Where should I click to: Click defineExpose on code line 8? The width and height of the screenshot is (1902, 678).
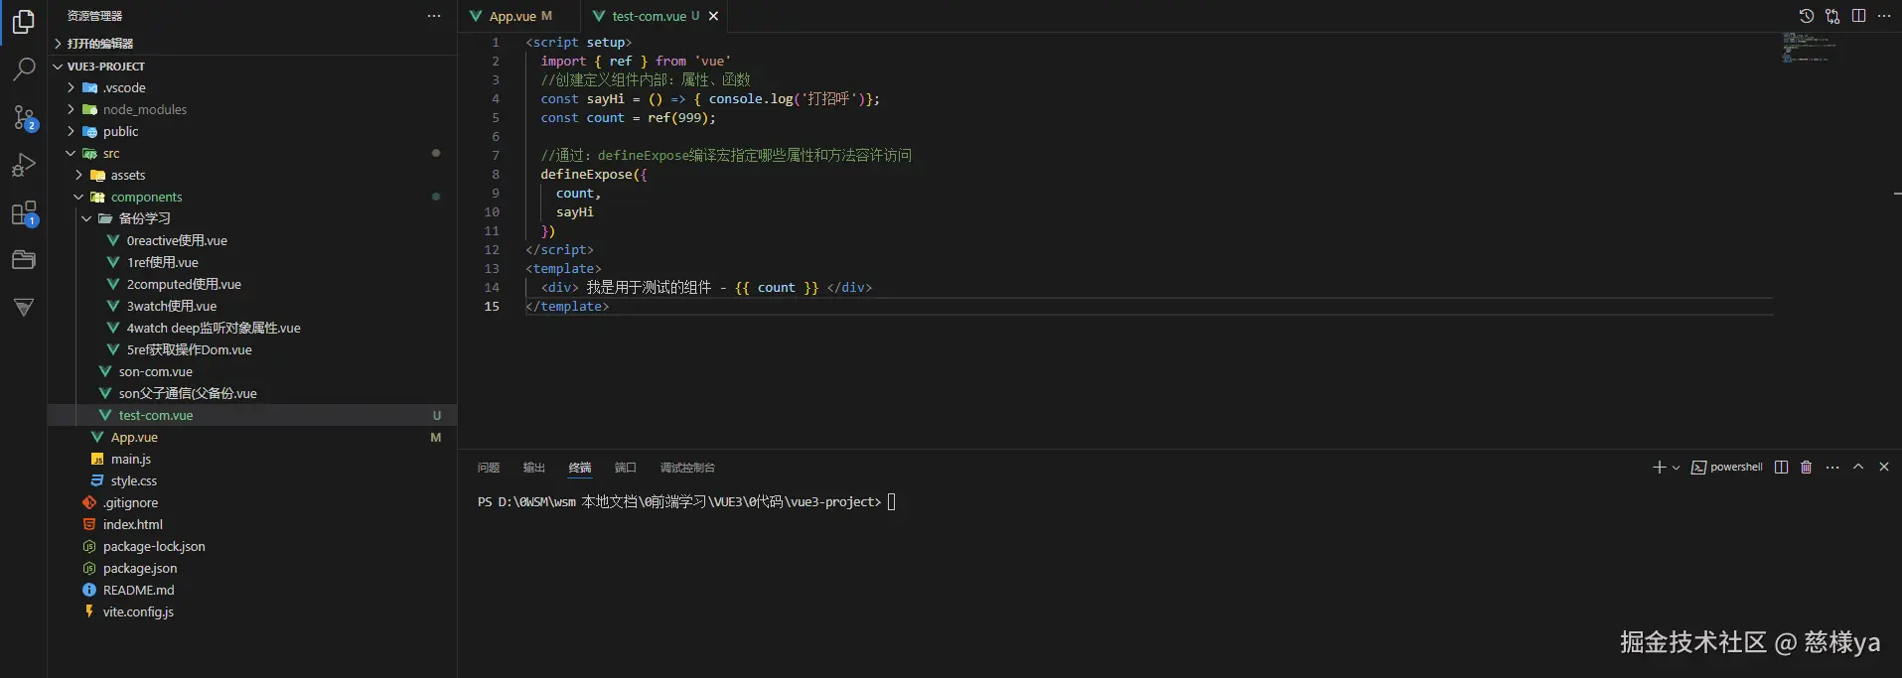pyautogui.click(x=586, y=175)
